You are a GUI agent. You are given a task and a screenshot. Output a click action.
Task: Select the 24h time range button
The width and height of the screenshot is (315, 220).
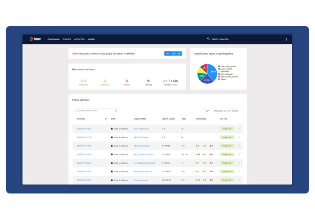tap(168, 54)
